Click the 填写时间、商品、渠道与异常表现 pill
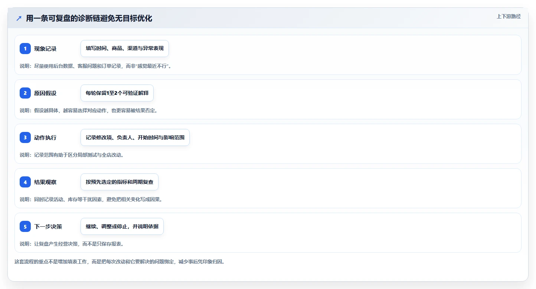This screenshot has height=289, width=536. tap(125, 49)
